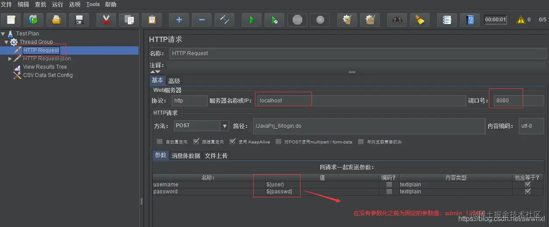
Task: Click the Cut scissors icon
Action: tap(106, 20)
